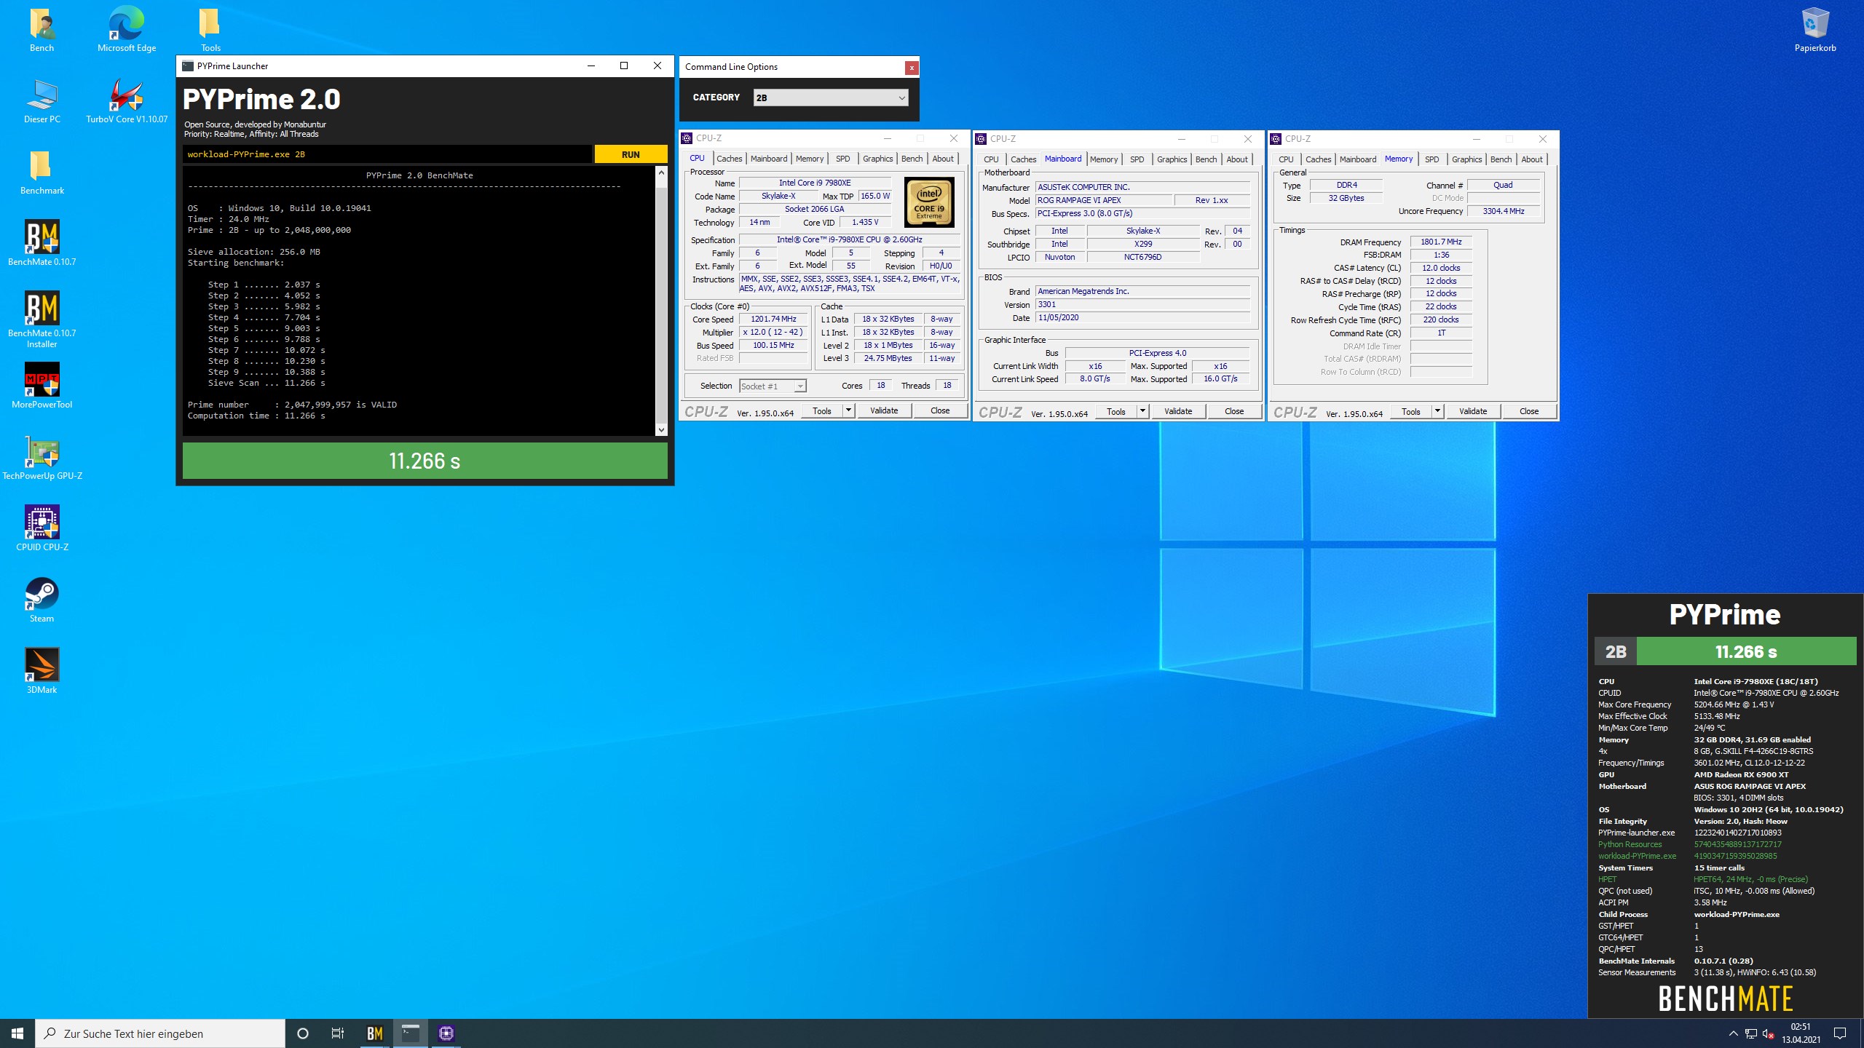Open the BenchMate 0.10.7 Installer icon
The width and height of the screenshot is (1864, 1048).
pyautogui.click(x=42, y=319)
